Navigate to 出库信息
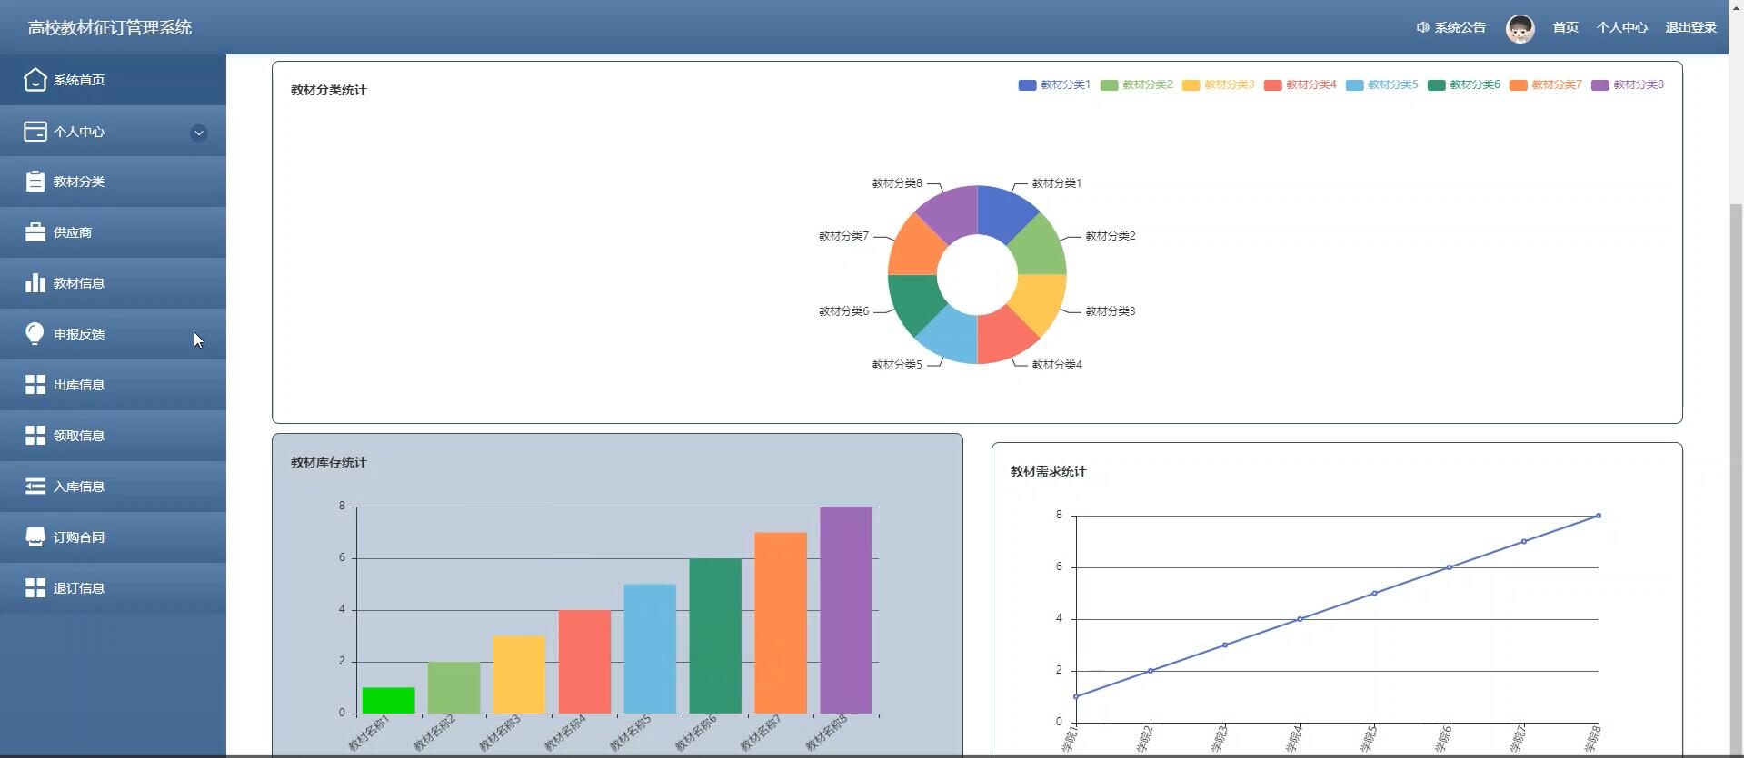 coord(113,385)
